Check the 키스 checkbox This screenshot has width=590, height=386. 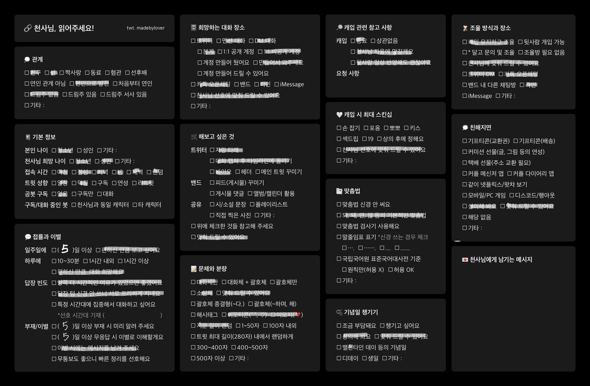(x=405, y=128)
